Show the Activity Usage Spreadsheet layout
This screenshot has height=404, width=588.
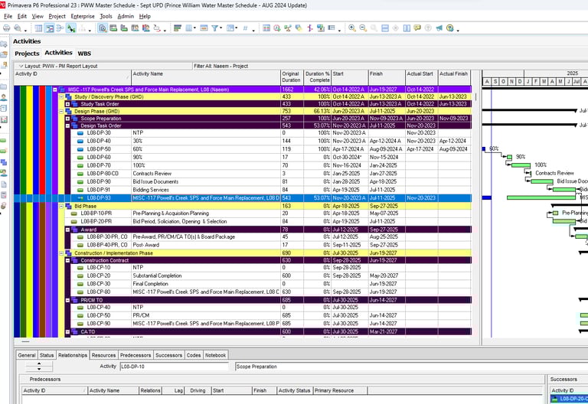(113, 28)
